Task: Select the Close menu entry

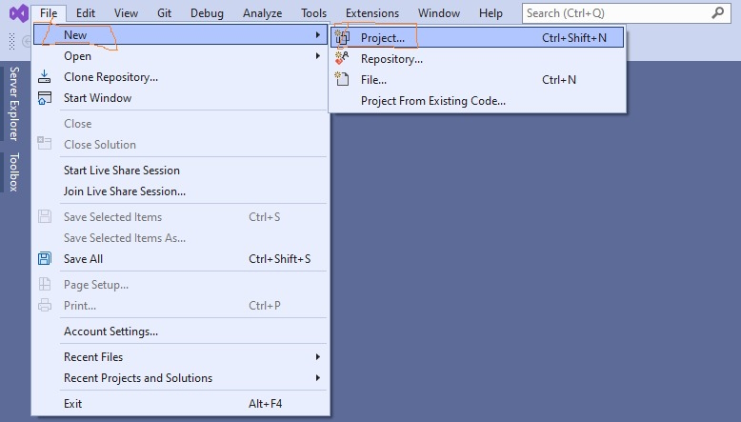Action: point(180,123)
